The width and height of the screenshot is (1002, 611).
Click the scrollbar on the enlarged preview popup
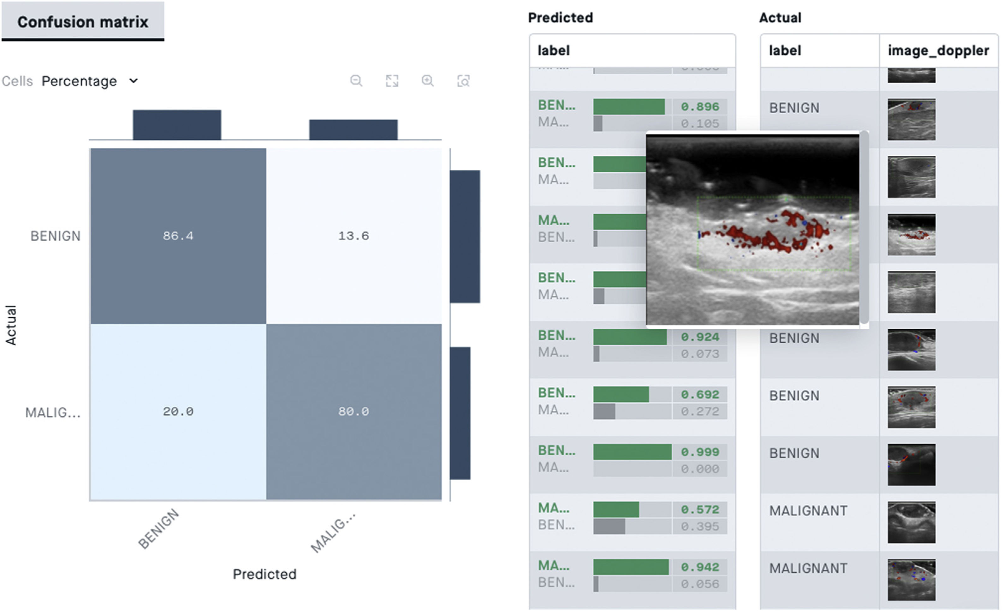(864, 228)
